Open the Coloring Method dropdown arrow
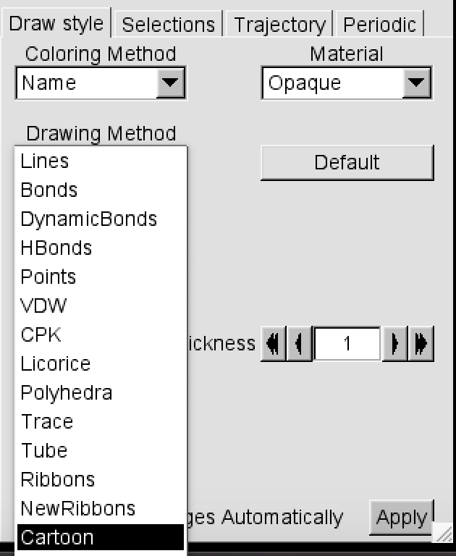The image size is (456, 556). [171, 83]
